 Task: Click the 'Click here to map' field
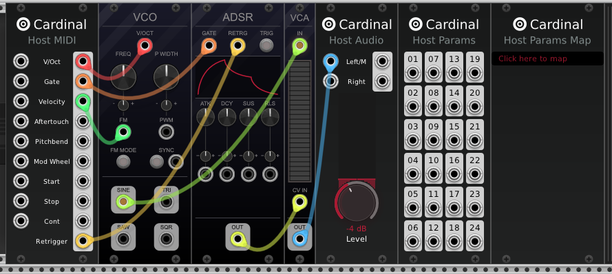click(x=547, y=59)
